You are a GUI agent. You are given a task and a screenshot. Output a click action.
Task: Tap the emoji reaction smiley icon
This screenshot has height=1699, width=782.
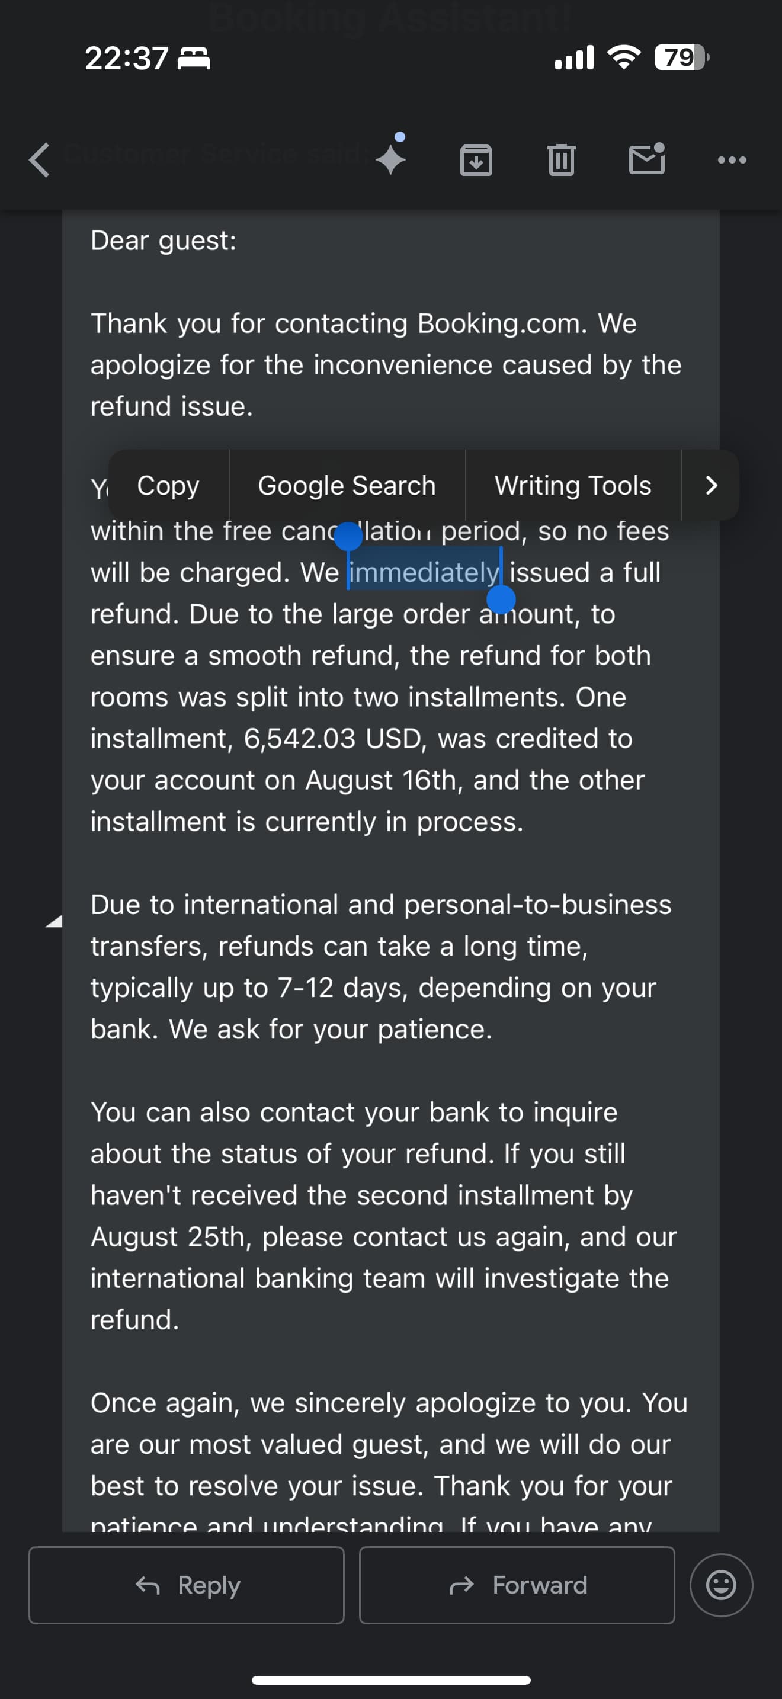click(x=720, y=1585)
